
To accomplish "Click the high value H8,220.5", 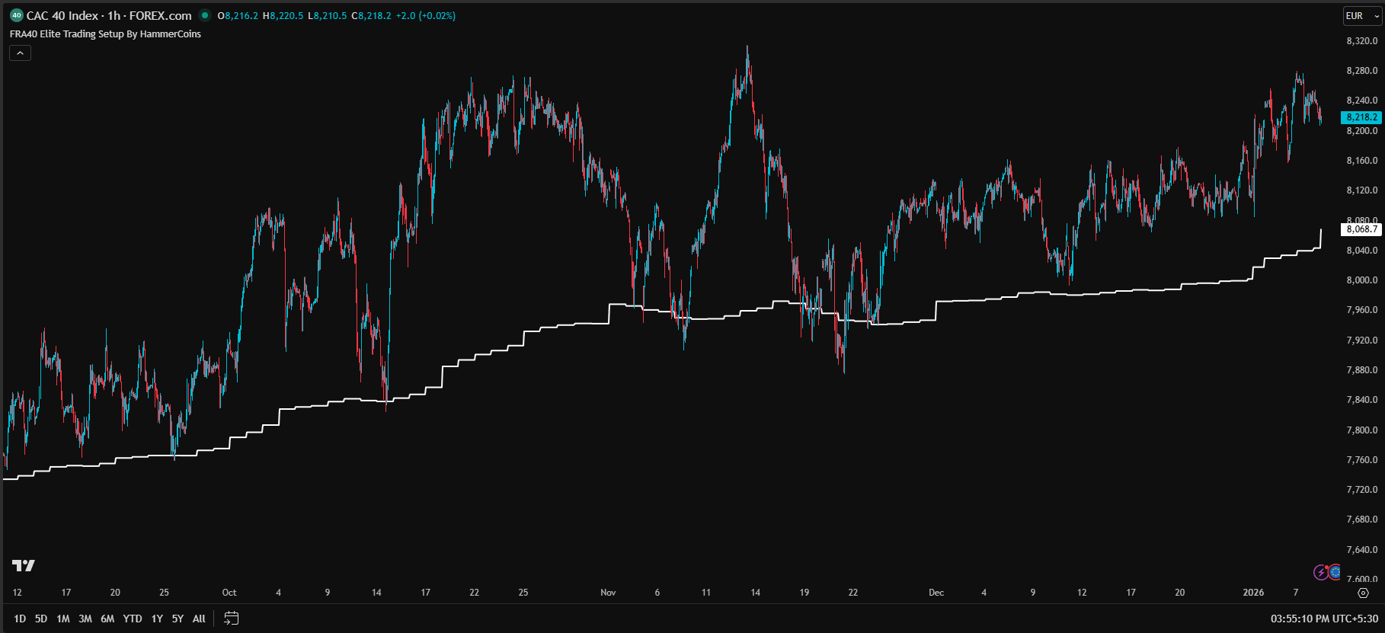I will 283,15.
